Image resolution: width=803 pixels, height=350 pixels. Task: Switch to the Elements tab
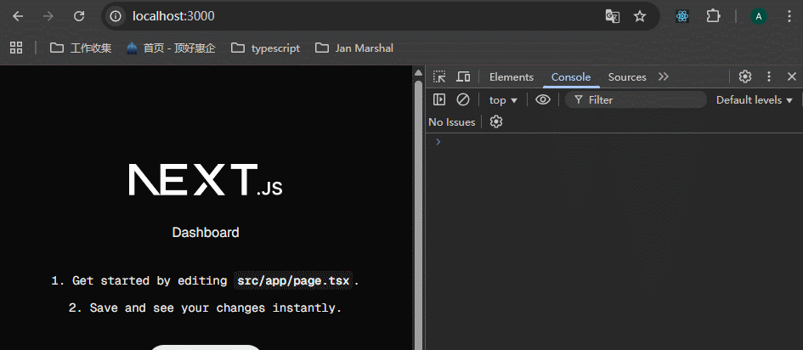[x=512, y=77]
